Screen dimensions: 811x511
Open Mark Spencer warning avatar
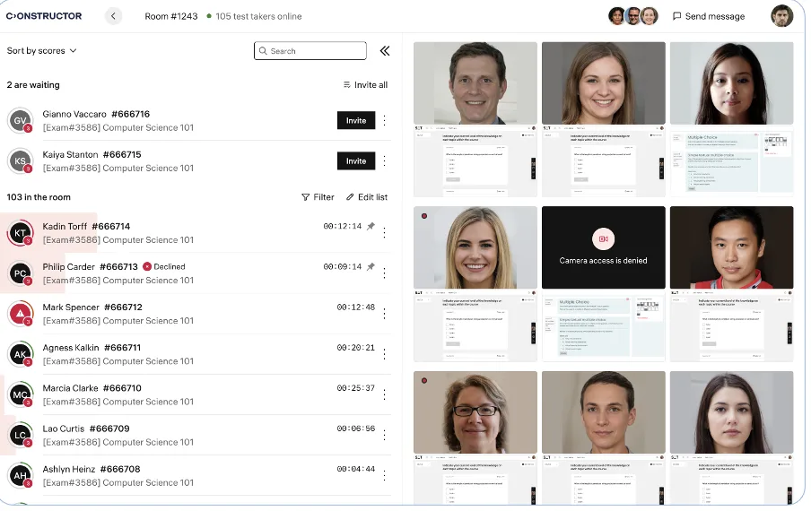pos(20,314)
